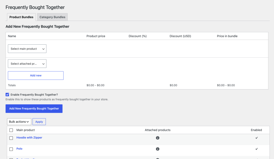Click the Product price column header
Screen dimensions: 274x159
96,36
